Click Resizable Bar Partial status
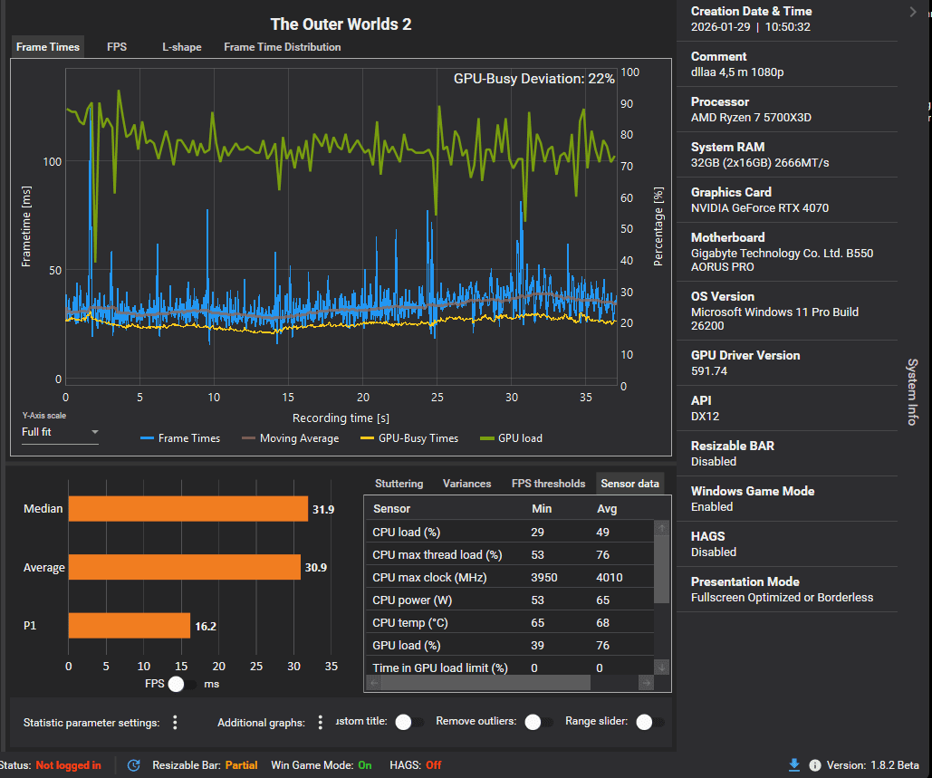The height and width of the screenshot is (778, 932). click(205, 765)
